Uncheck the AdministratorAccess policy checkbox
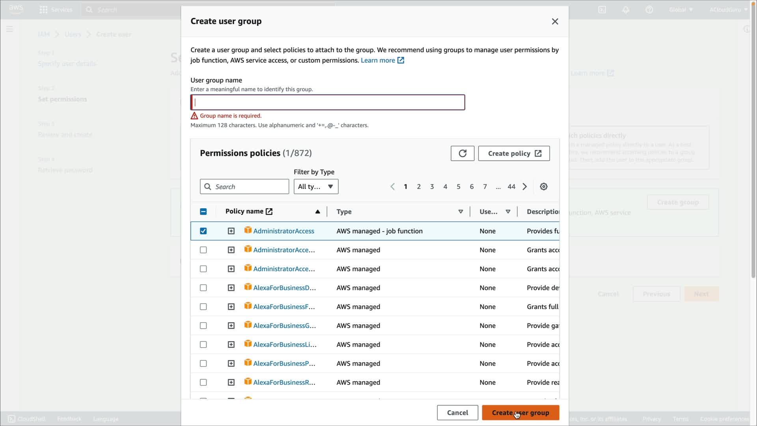 (203, 231)
